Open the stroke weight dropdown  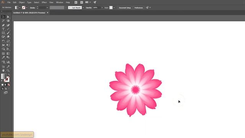(47, 8)
